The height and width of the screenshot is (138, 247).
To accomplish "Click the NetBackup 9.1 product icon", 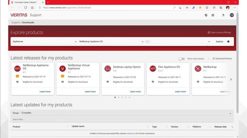I will pyautogui.click(x=198, y=69).
